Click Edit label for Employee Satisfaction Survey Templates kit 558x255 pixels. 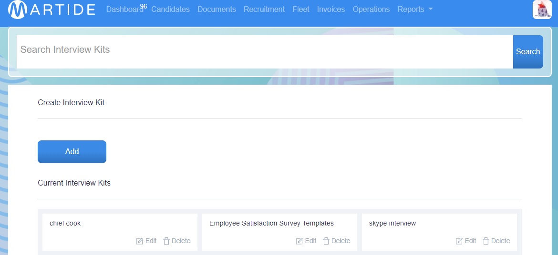point(310,241)
